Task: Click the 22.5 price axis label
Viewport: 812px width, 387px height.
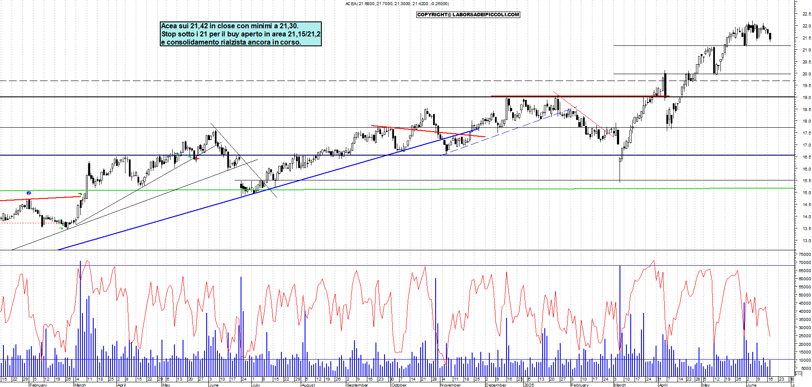Action: [x=806, y=14]
